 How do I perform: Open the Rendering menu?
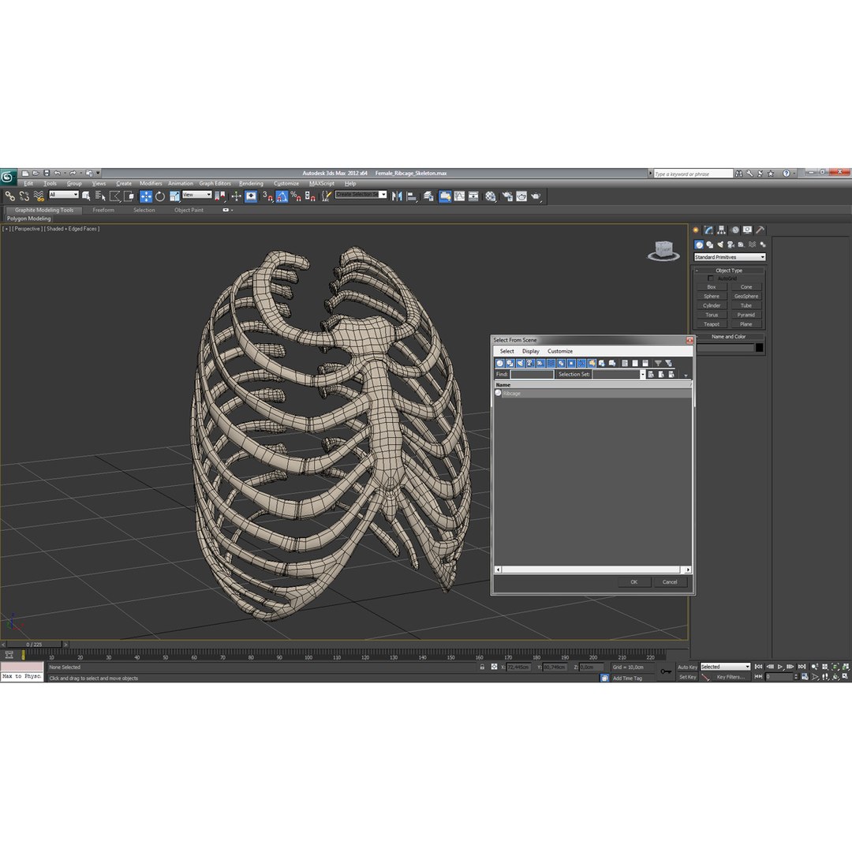coord(251,184)
